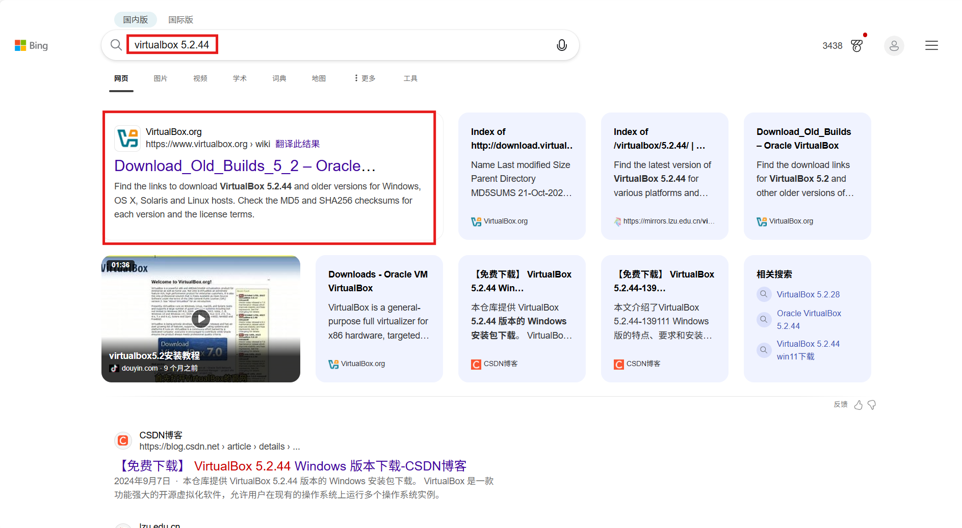This screenshot has height=528, width=962.
Task: Click 翻译此结果 link
Action: coord(297,144)
